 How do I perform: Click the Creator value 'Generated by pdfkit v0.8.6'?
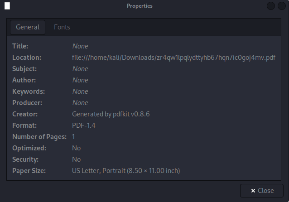(x=111, y=114)
